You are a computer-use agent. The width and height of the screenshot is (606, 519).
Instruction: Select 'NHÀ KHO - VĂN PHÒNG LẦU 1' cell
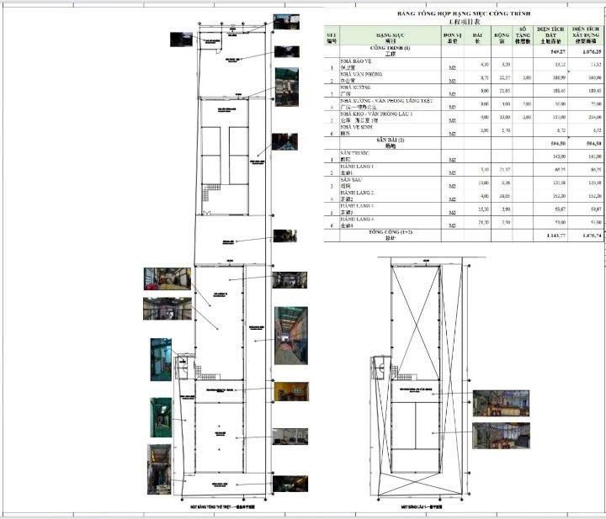391,117
